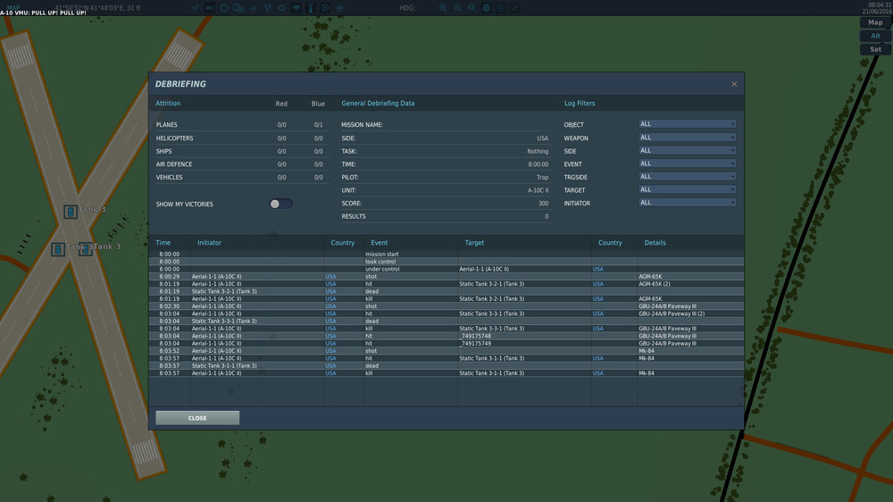Click PLANES blue attrition value 0/1
This screenshot has width=893, height=502.
tap(319, 125)
